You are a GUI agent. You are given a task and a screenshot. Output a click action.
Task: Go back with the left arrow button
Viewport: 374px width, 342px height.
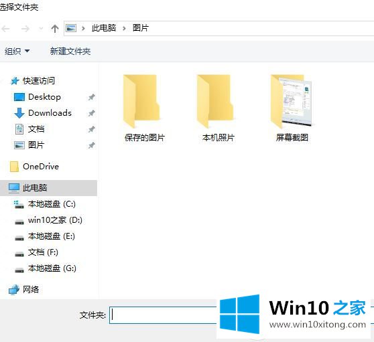(x=6, y=29)
